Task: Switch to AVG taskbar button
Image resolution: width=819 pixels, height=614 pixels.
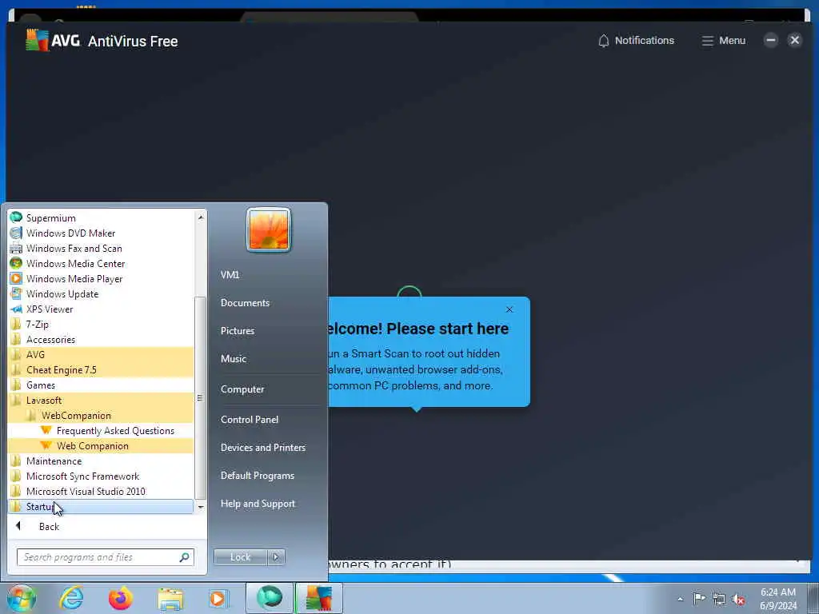Action: (x=318, y=598)
